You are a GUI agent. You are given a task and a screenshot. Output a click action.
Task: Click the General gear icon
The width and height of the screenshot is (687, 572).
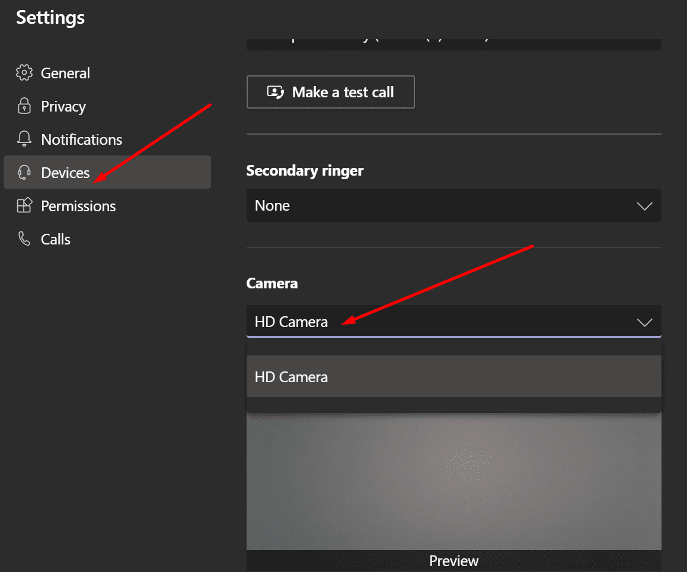click(24, 73)
